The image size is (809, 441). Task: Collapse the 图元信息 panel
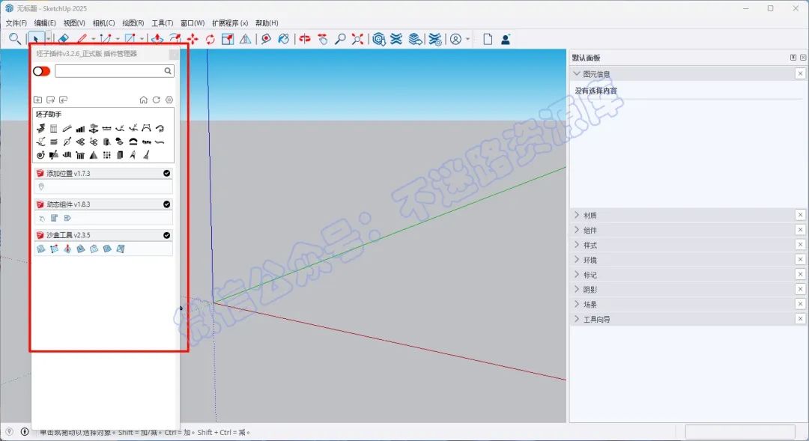(577, 74)
